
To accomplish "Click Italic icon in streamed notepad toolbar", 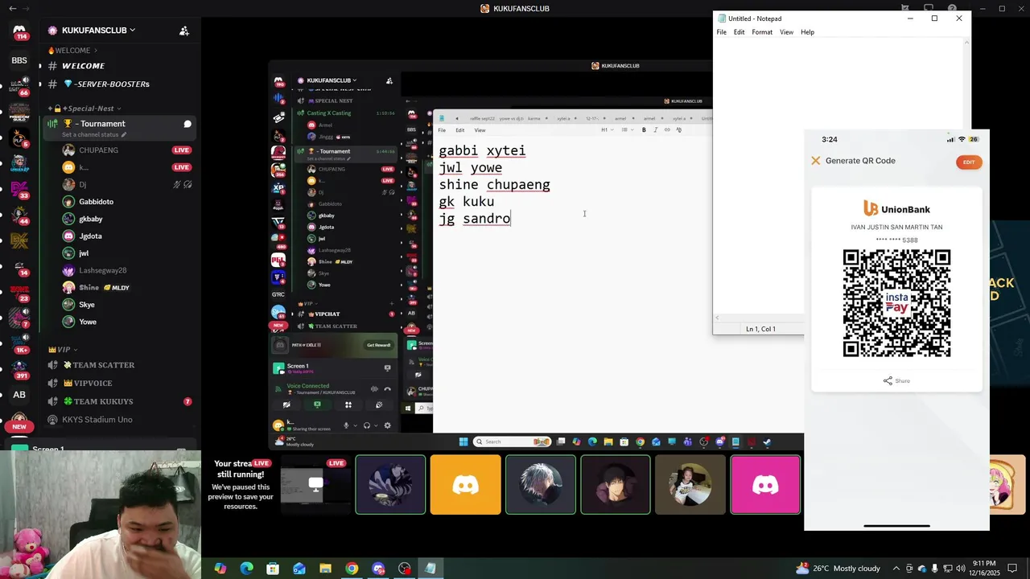I will click(655, 129).
